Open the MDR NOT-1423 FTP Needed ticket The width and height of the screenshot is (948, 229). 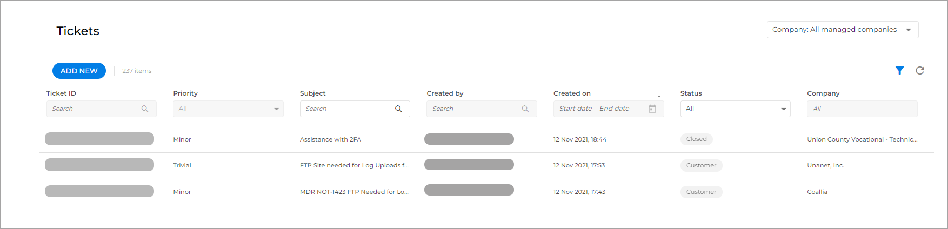(354, 192)
